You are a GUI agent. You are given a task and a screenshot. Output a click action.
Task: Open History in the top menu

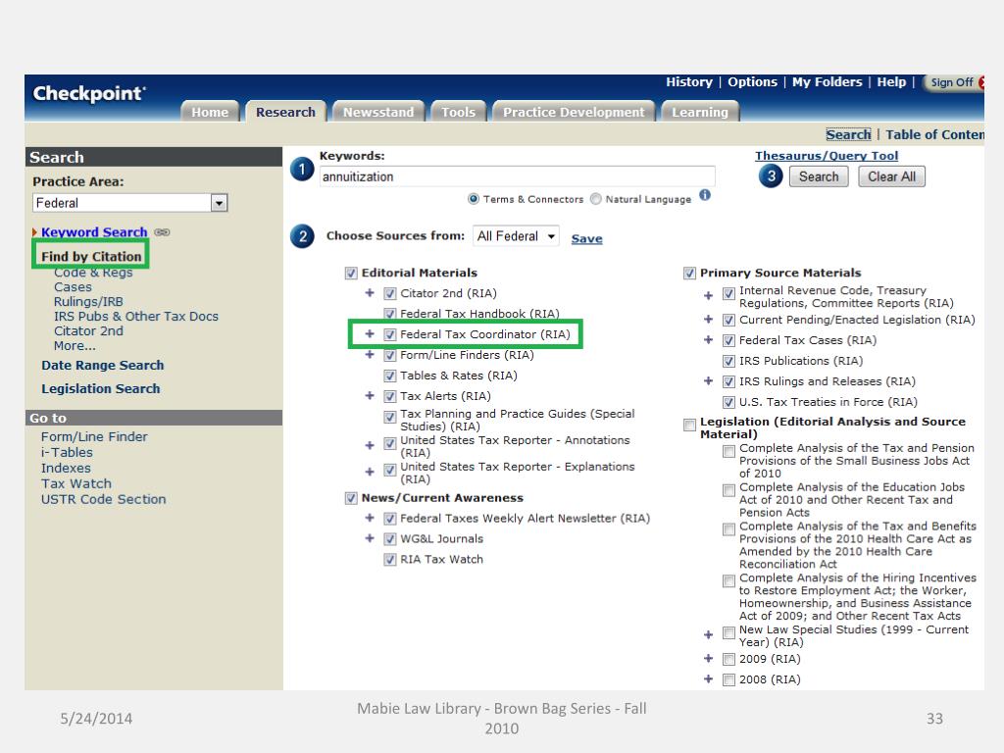(689, 82)
